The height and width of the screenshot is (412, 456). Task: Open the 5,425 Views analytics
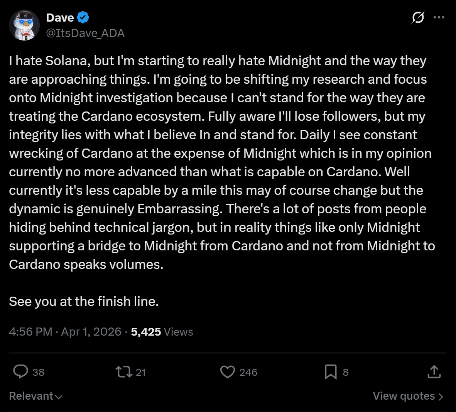pyautogui.click(x=162, y=332)
